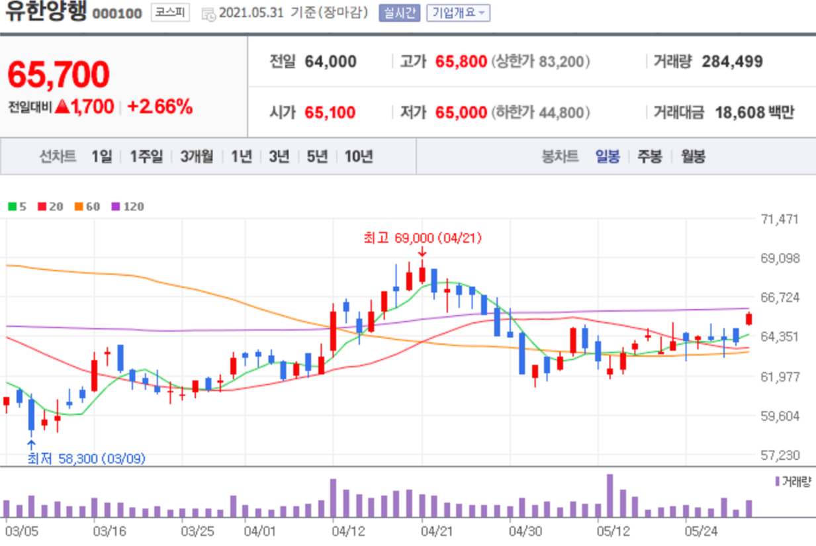Switch to the 월봉 monthly candle chart

(x=693, y=157)
